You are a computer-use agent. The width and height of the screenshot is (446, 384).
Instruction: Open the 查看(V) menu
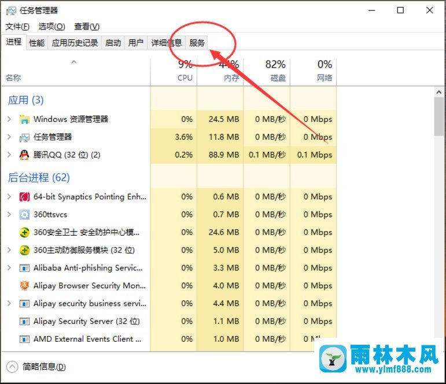[87, 27]
